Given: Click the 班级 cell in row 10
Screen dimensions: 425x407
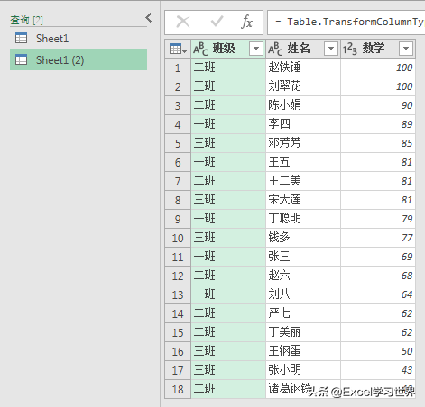Looking at the screenshot, I should tap(228, 238).
